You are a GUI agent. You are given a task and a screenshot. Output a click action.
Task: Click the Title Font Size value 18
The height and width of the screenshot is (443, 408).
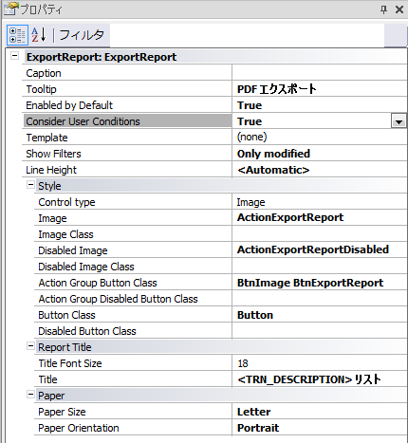click(x=320, y=363)
